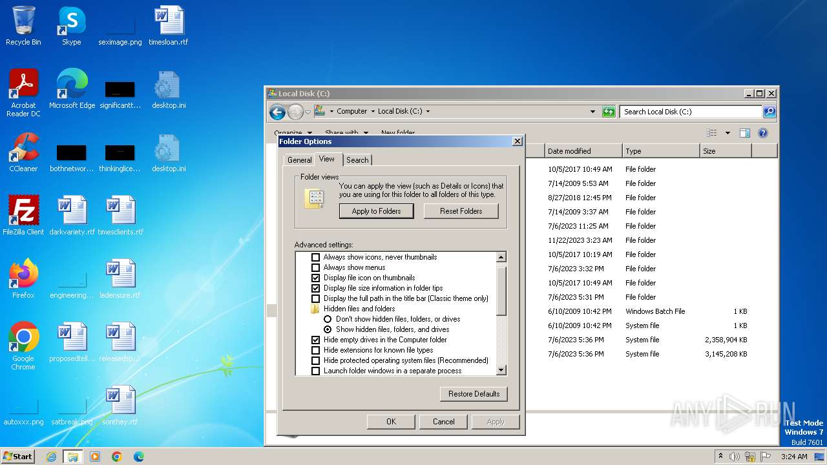Viewport: 827px width, 465px height.
Task: Select the View tab
Action: click(x=327, y=159)
